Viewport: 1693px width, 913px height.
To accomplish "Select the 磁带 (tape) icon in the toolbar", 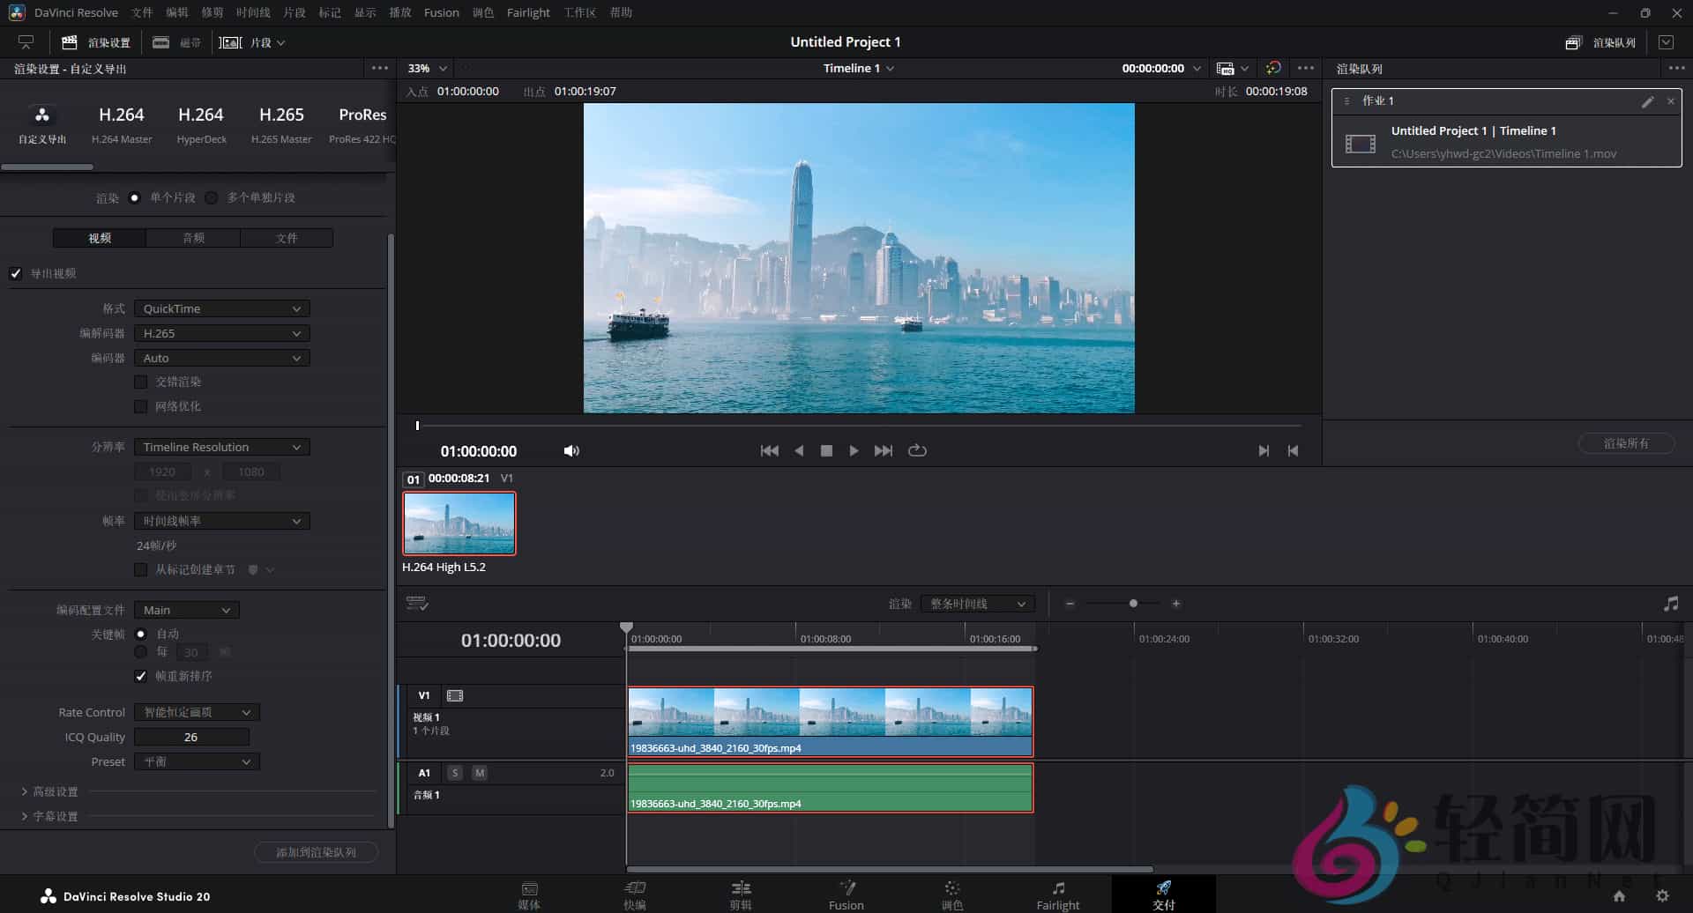I will (x=160, y=41).
